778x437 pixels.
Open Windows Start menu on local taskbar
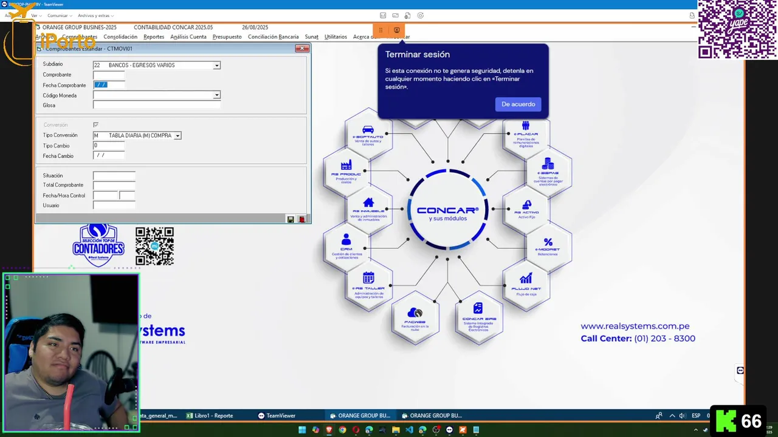[302, 430]
